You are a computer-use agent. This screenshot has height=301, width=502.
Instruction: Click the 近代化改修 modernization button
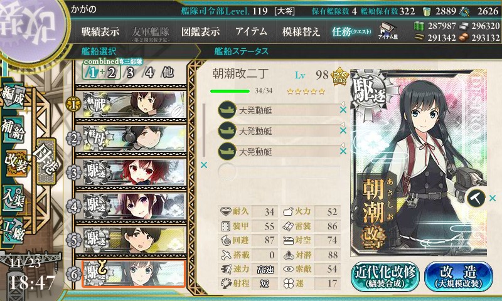(385, 277)
